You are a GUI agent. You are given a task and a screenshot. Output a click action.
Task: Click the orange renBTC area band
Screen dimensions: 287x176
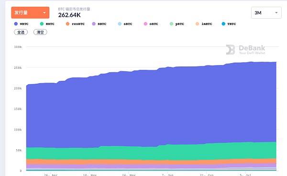[x=146, y=162]
